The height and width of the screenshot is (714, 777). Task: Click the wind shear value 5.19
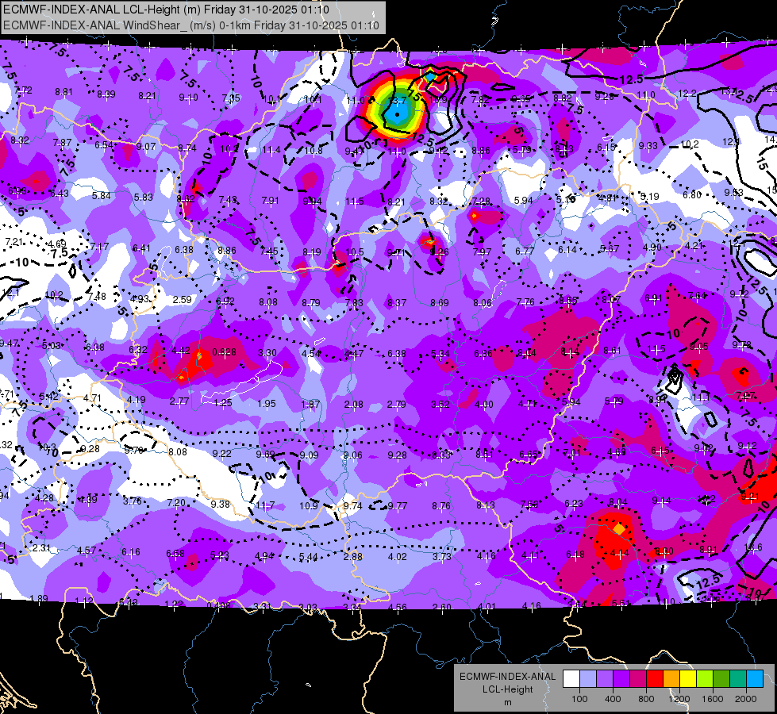pyautogui.click(x=650, y=196)
